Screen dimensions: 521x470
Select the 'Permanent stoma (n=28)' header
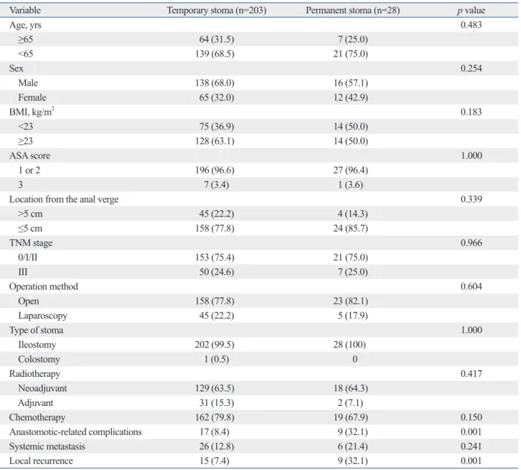[353, 10]
